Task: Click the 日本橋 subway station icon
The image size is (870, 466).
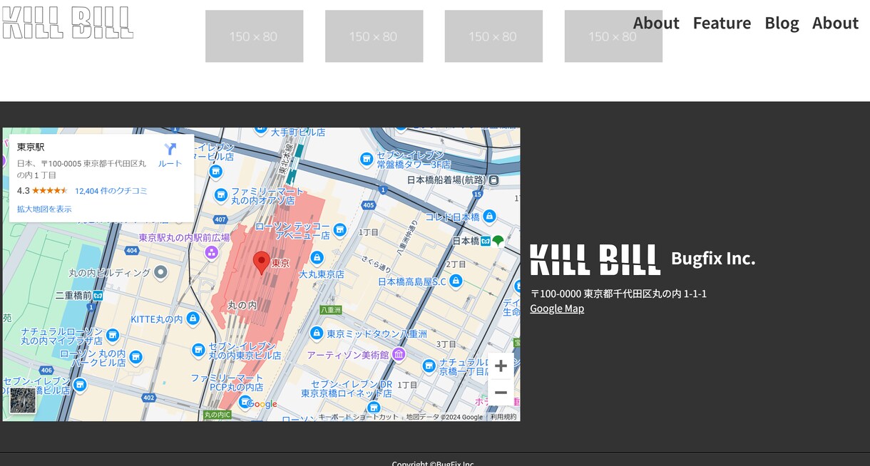Action: pyautogui.click(x=486, y=241)
